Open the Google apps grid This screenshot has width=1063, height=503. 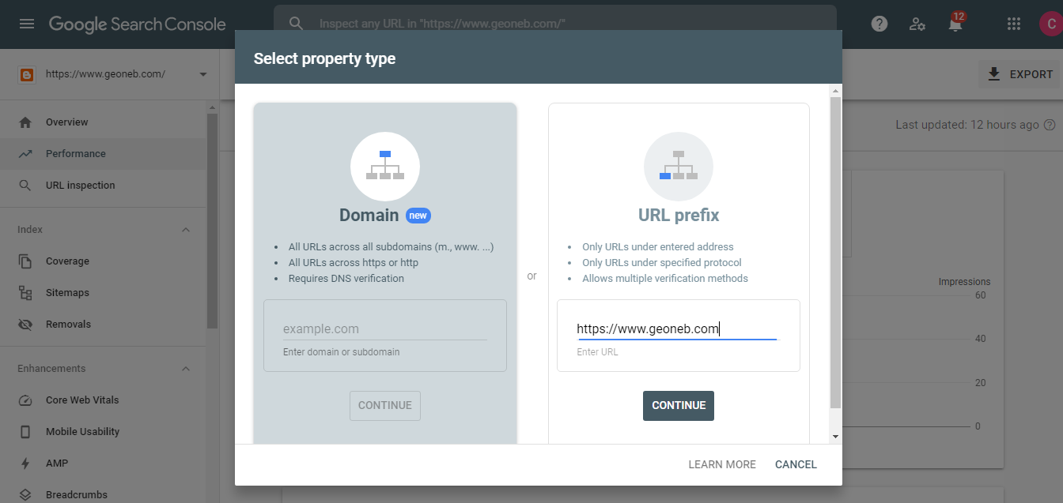pos(1014,24)
